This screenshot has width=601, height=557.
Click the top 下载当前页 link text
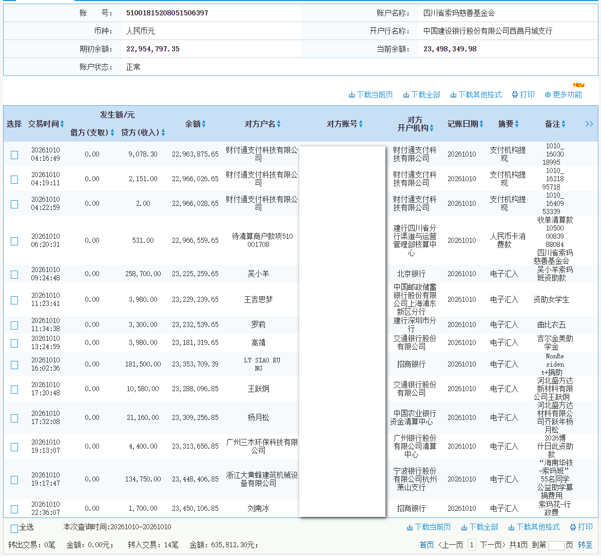click(x=375, y=94)
